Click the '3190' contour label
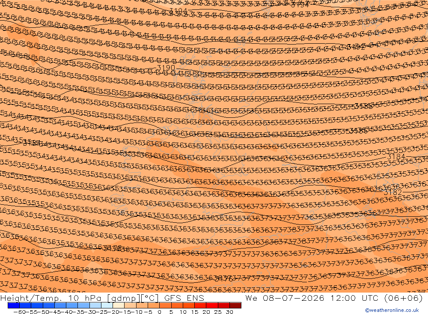 tap(166, 67)
